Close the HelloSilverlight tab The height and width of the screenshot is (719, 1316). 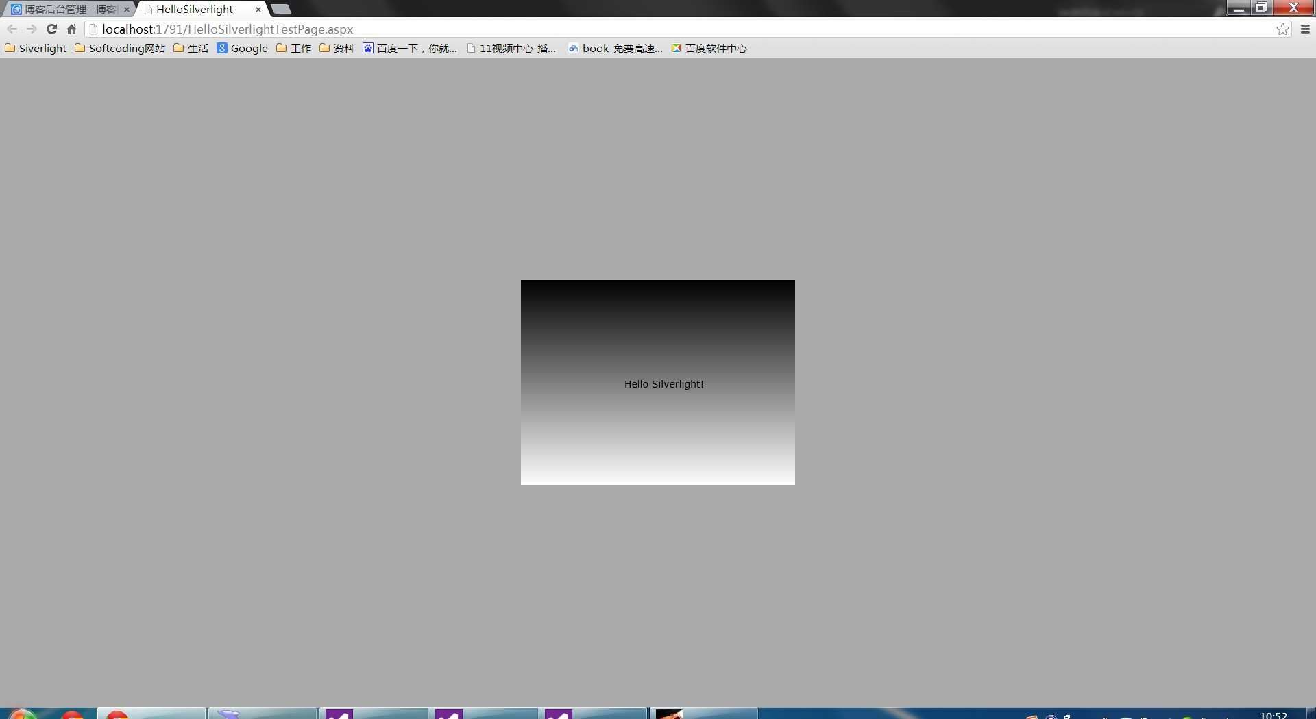pyautogui.click(x=258, y=10)
